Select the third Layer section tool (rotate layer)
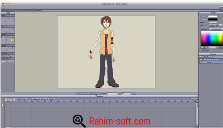The image size is (223, 128). pos(9,48)
